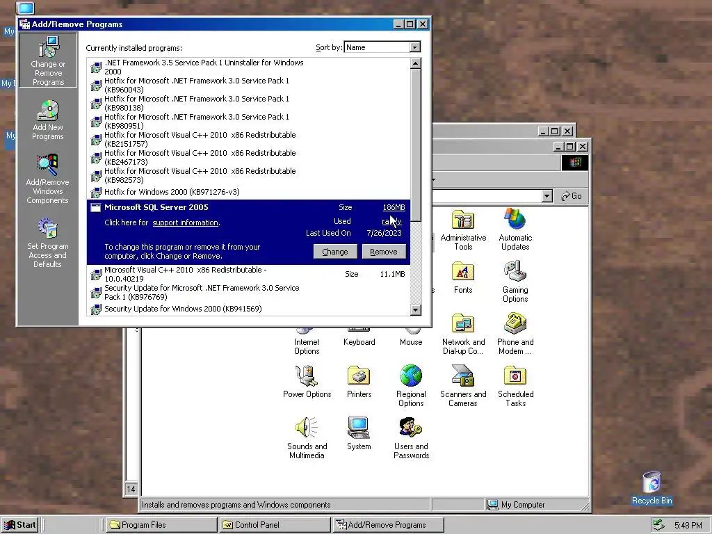The height and width of the screenshot is (534, 712).
Task: Click Remove button for SQL Server 2005
Action: (384, 252)
